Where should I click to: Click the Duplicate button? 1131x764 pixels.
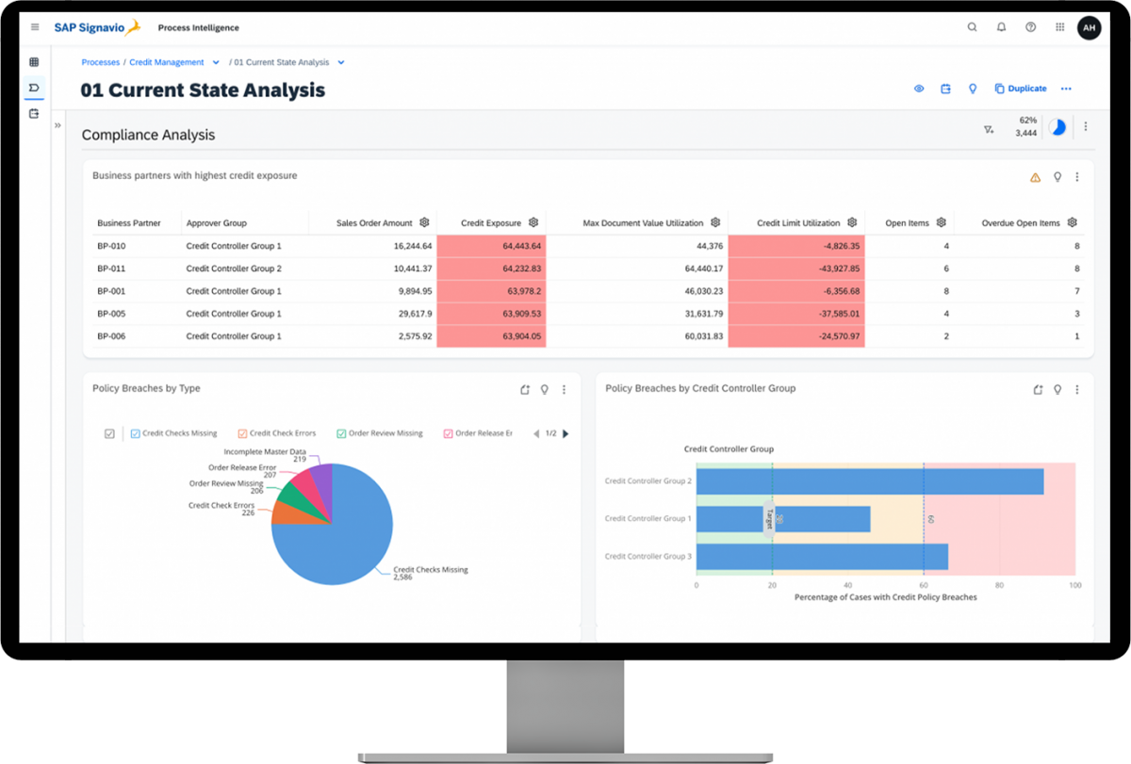[x=1021, y=88]
